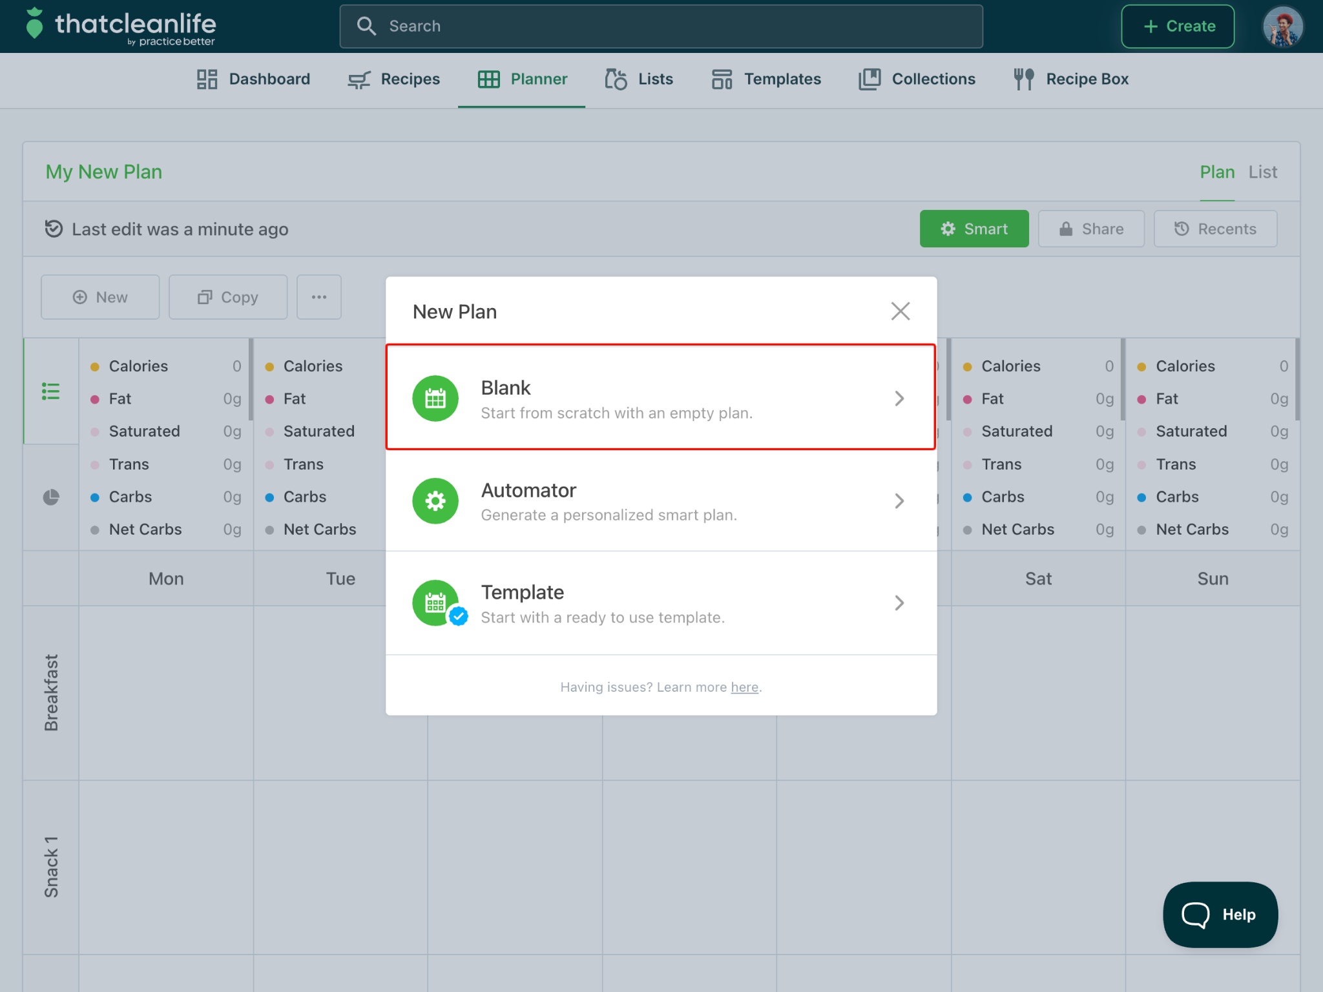Click Fat in the Saturday nutrition column
This screenshot has height=992, width=1323.
(x=992, y=399)
